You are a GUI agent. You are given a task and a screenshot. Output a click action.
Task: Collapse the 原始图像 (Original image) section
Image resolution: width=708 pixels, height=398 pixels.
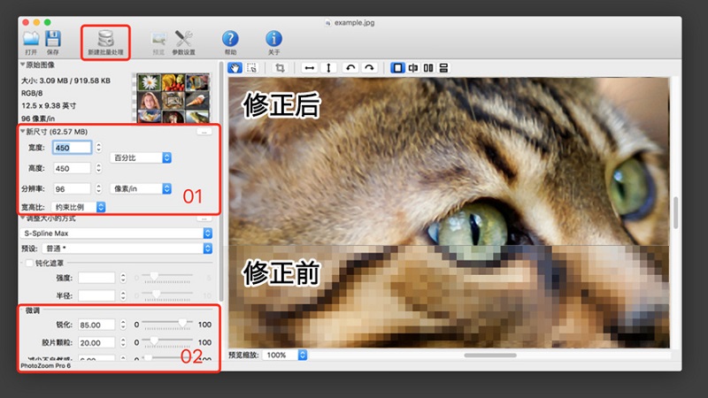point(23,65)
